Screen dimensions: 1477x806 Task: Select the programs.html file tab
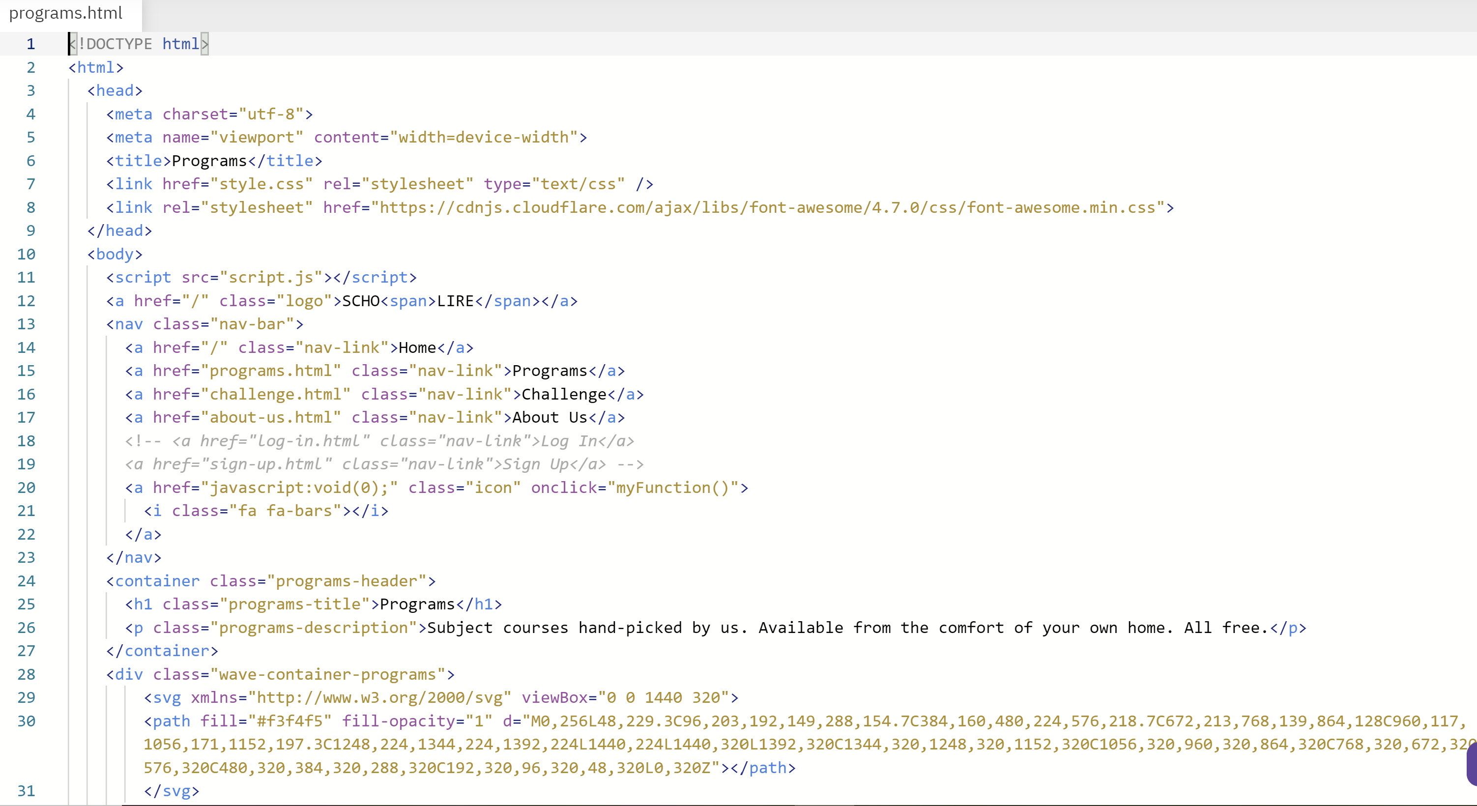(x=66, y=13)
